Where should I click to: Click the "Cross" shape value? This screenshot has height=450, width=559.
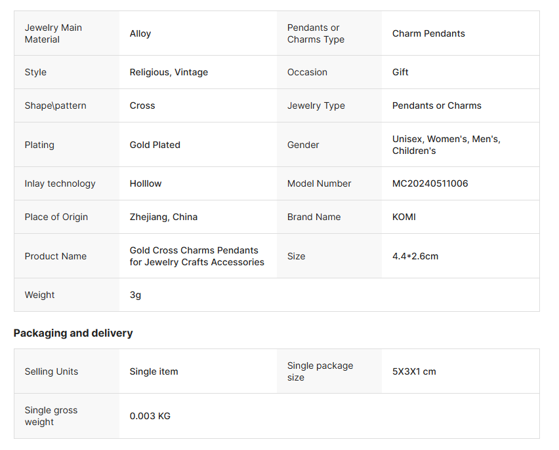click(142, 105)
